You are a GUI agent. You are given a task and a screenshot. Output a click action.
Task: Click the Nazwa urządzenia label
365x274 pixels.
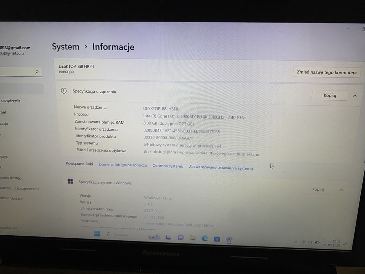(x=90, y=107)
